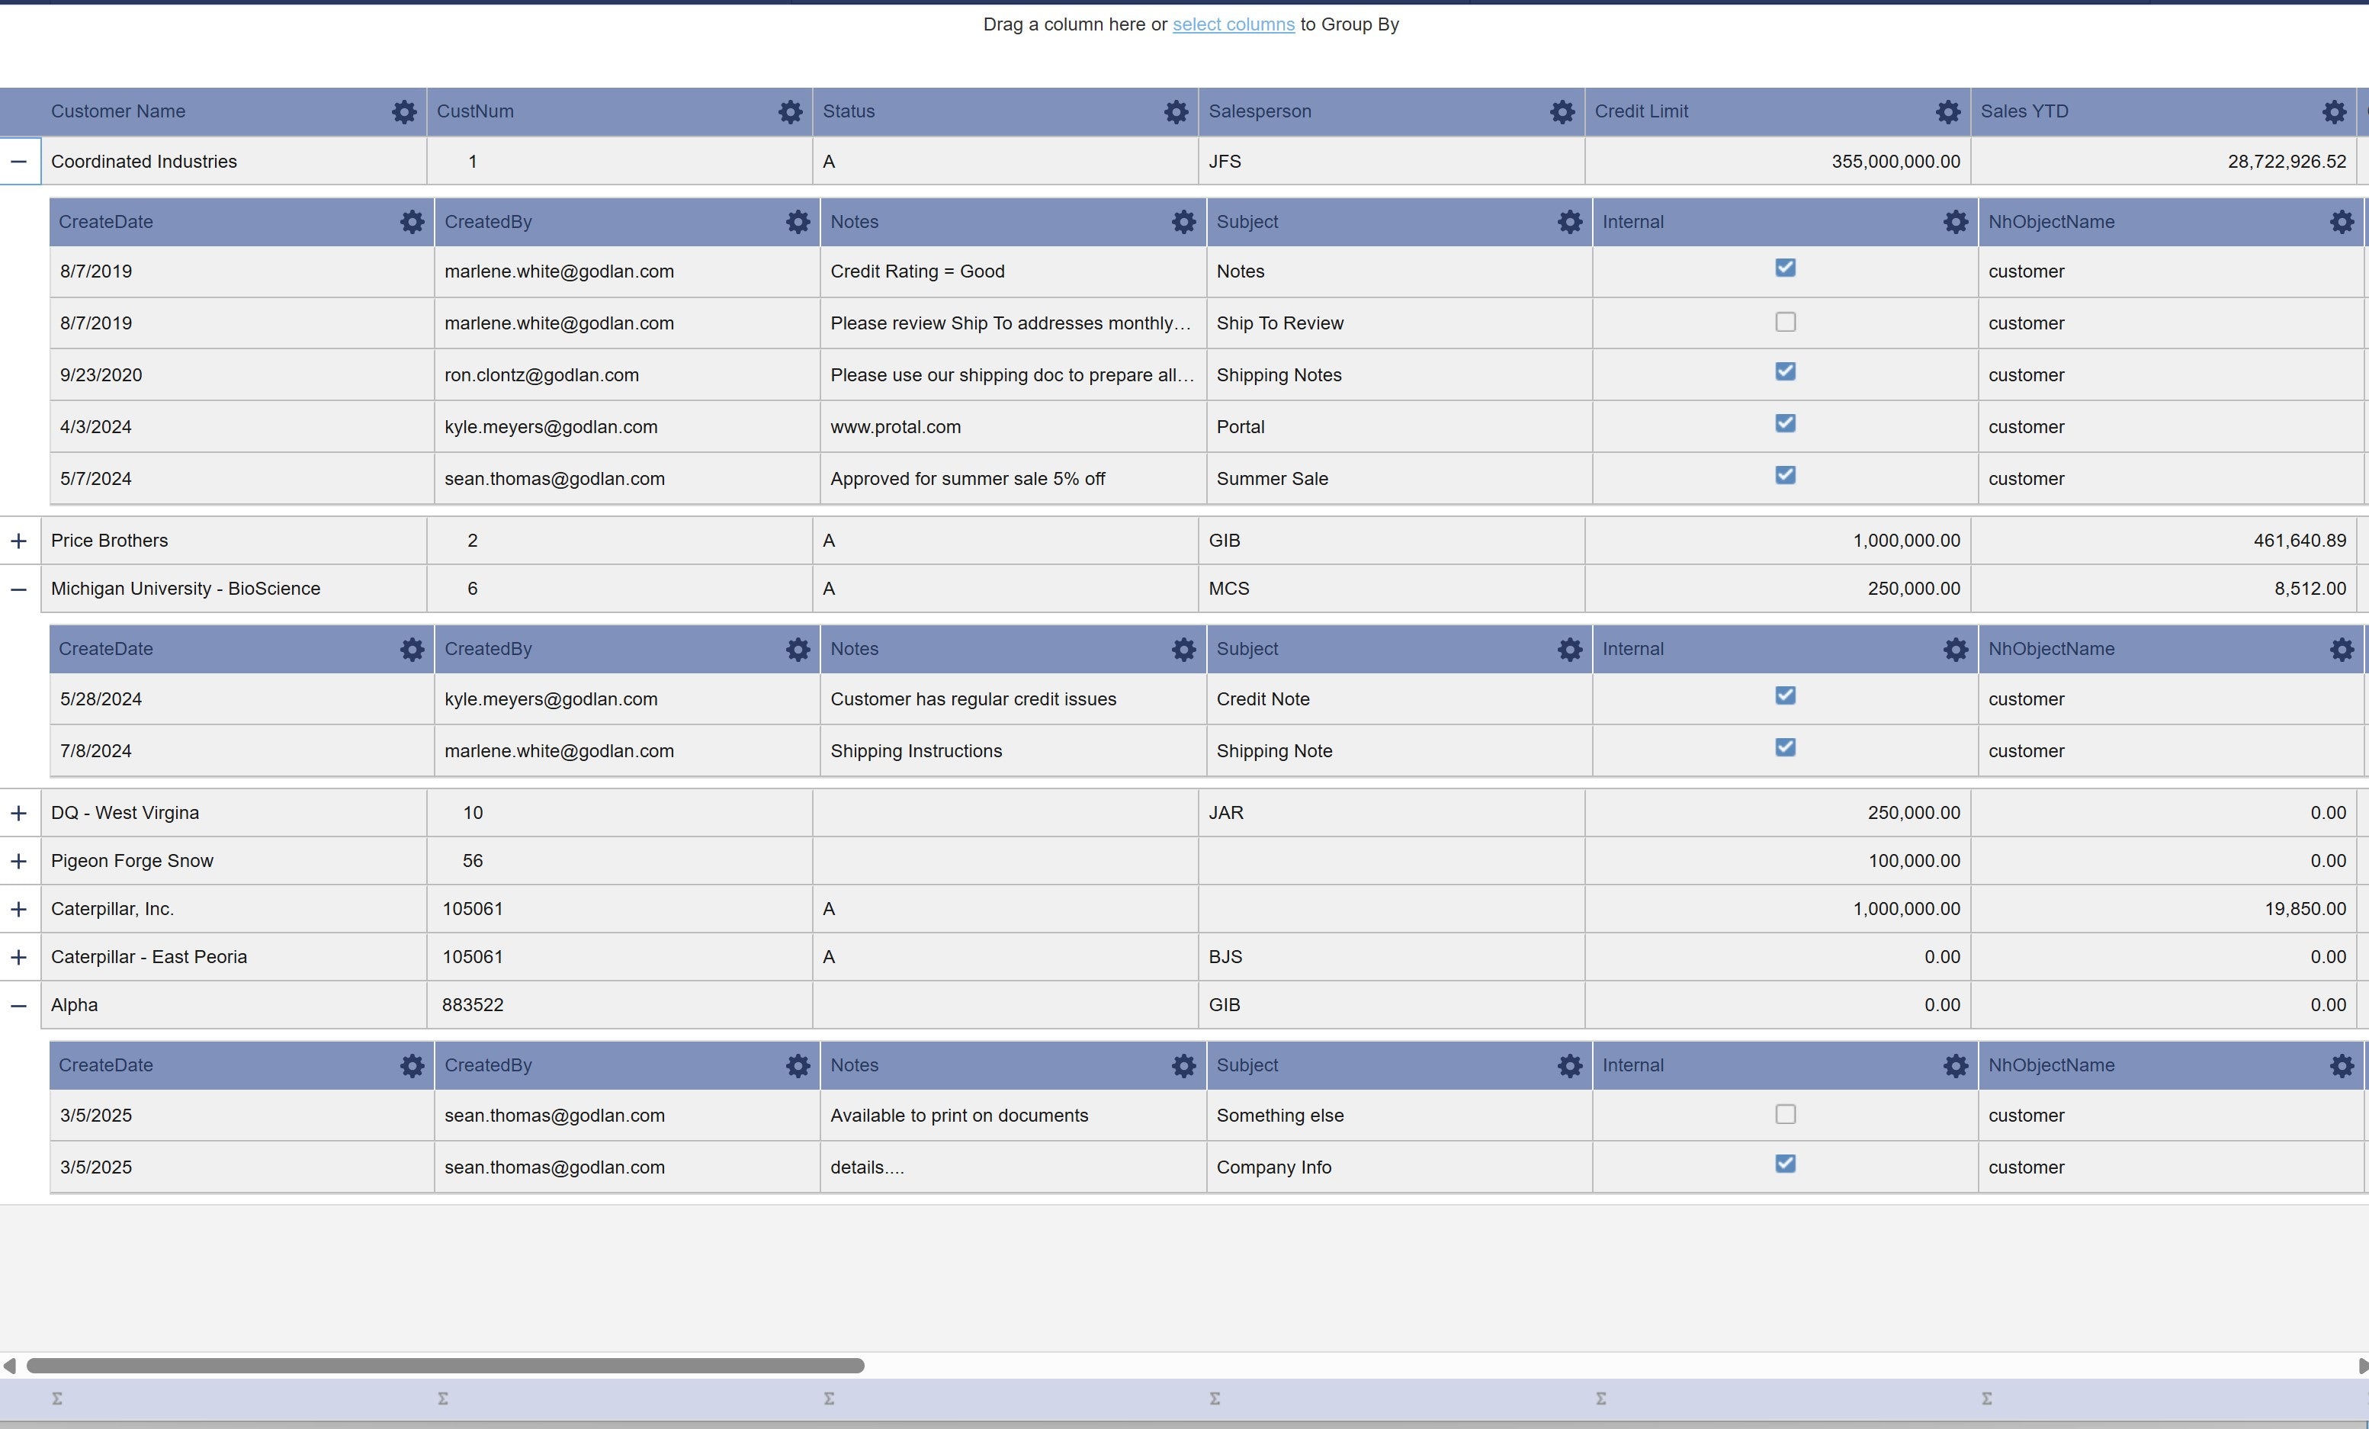Image resolution: width=2369 pixels, height=1429 pixels.
Task: Open Sales YTD column settings gear
Action: [x=2333, y=111]
